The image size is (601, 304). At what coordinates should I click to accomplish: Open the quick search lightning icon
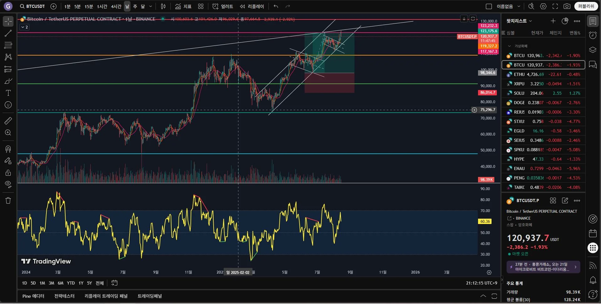tap(531, 6)
